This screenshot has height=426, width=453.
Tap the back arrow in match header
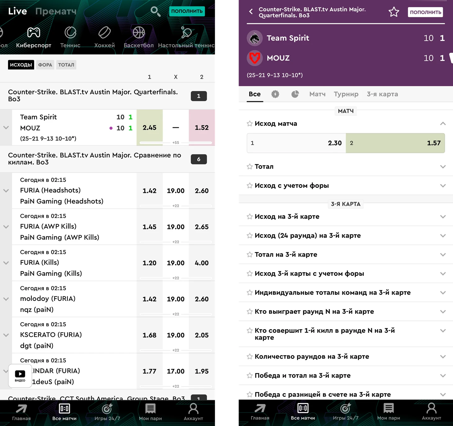tap(251, 12)
